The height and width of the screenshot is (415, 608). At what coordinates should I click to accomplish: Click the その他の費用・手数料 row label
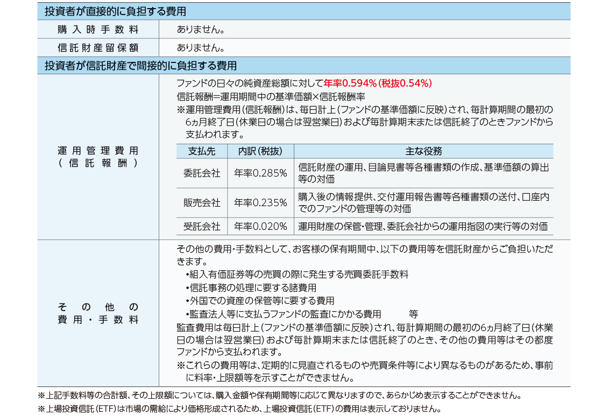(x=98, y=313)
